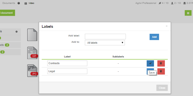The width and height of the screenshot is (193, 96).
Task: Click the Labels dialog title
Action: pos(47,26)
